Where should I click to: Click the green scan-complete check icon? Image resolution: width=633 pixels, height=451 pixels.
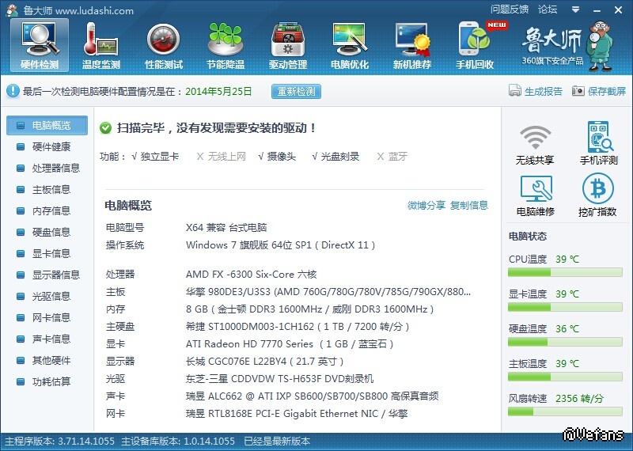(105, 128)
